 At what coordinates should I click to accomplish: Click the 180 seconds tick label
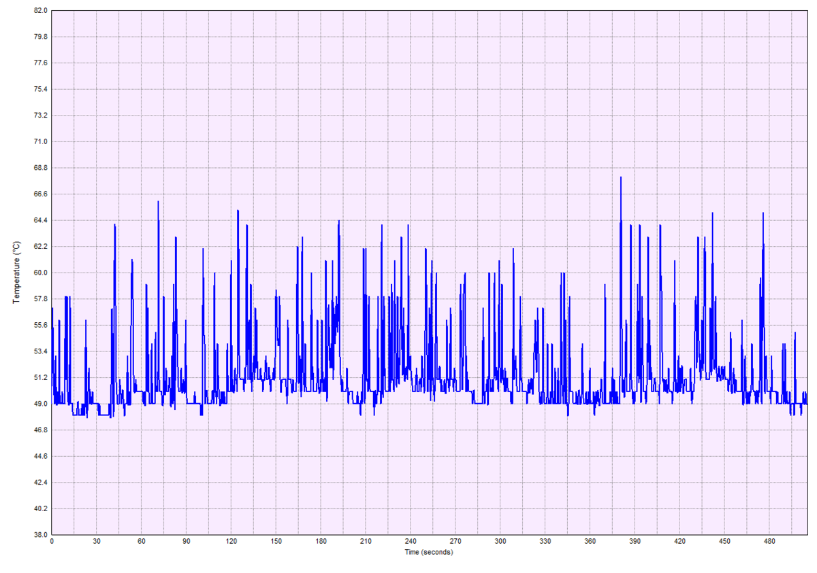click(321, 542)
